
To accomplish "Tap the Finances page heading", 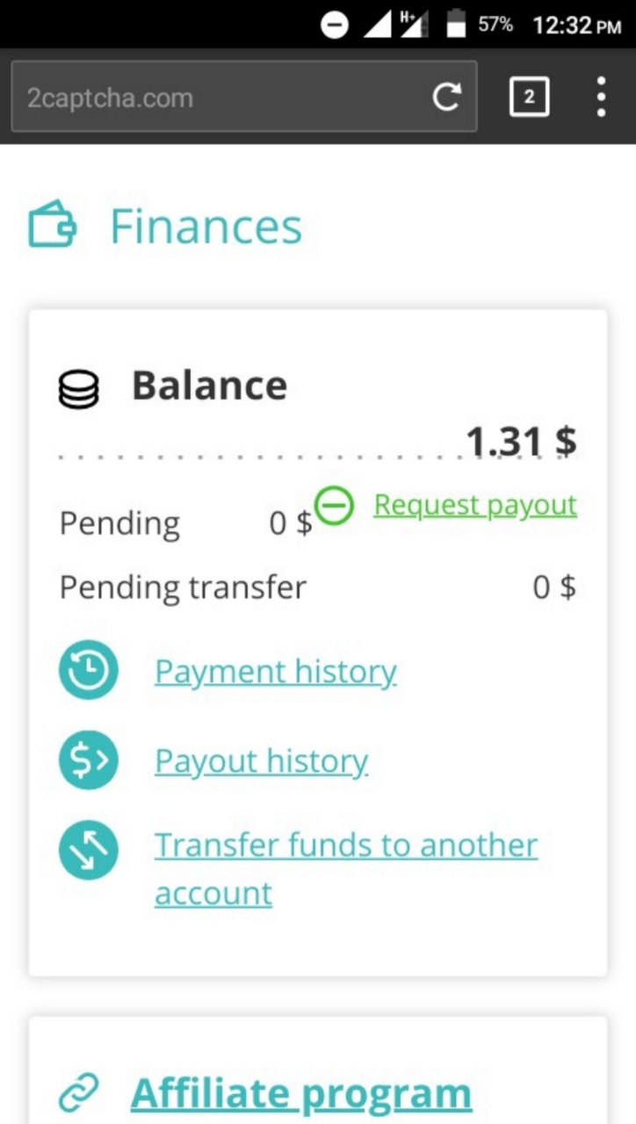I will pos(206,226).
